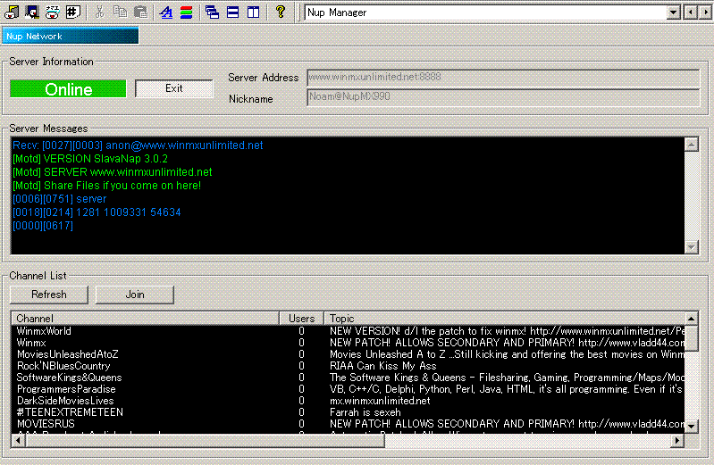Viewport: 714px width, 465px height.
Task: Open the font settings icon
Action: [x=165, y=12]
